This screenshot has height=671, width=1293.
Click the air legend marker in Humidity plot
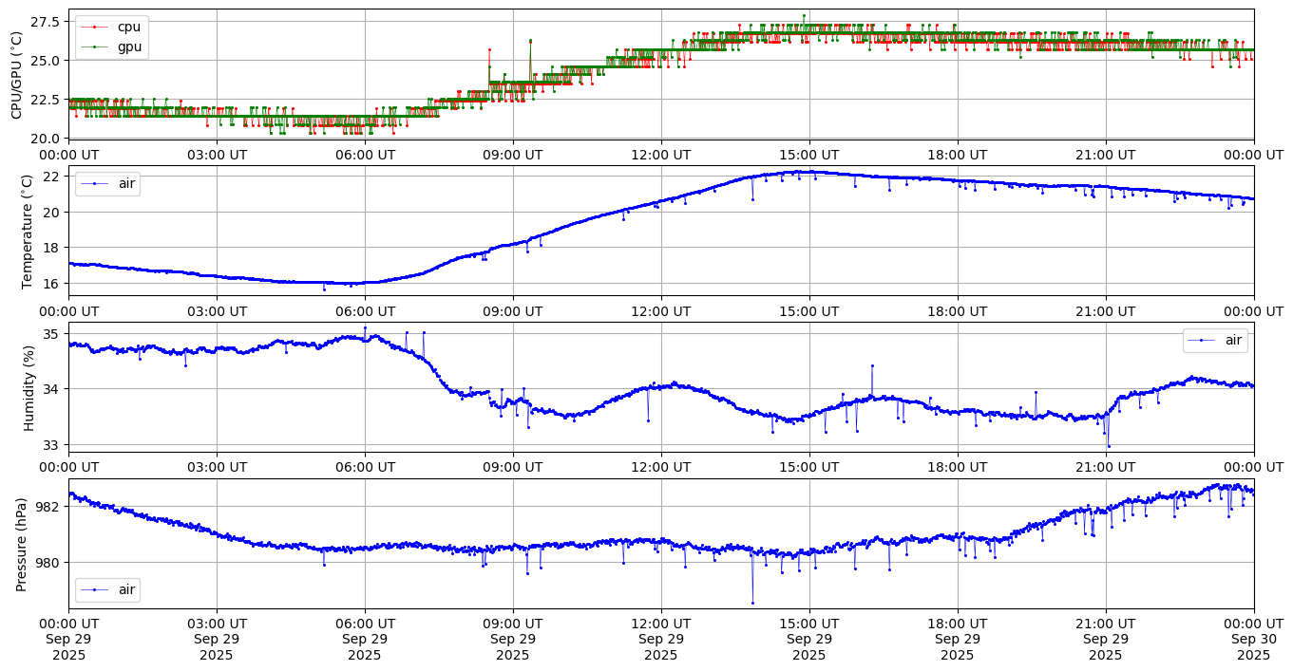click(1202, 340)
